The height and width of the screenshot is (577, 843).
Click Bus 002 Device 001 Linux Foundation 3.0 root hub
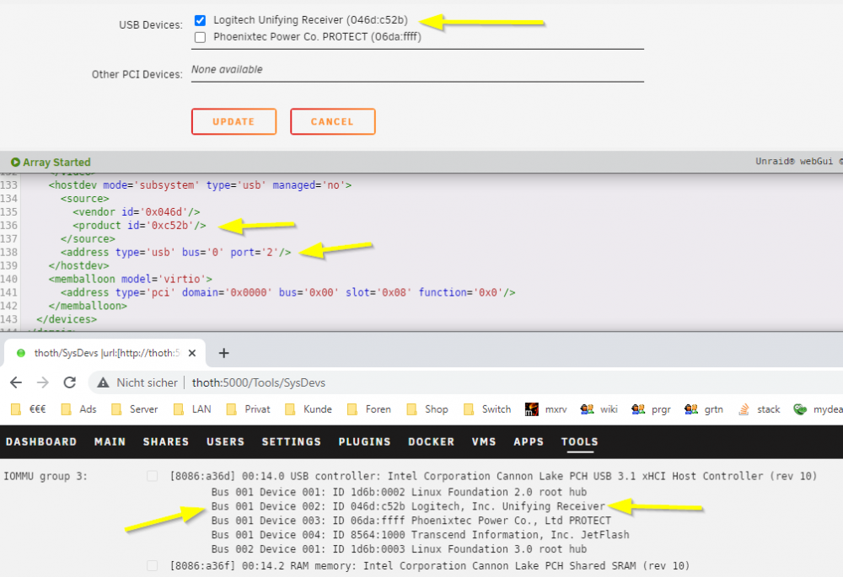coord(399,548)
